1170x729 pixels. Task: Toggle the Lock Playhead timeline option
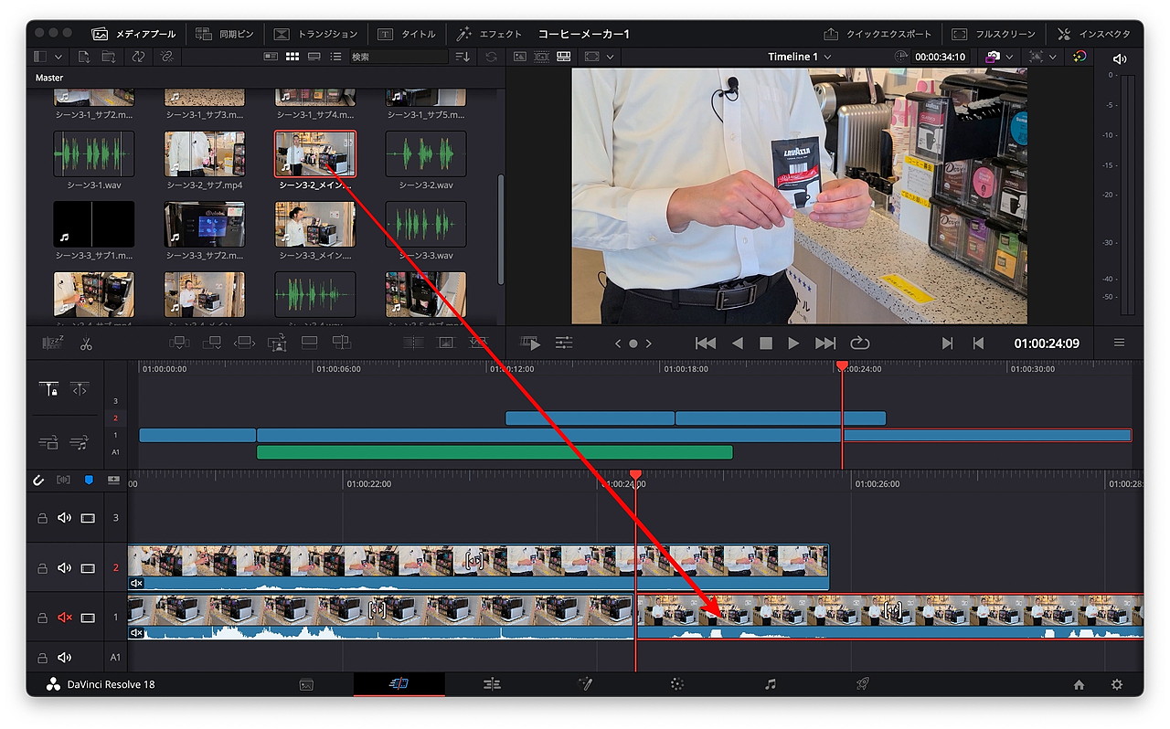[48, 389]
